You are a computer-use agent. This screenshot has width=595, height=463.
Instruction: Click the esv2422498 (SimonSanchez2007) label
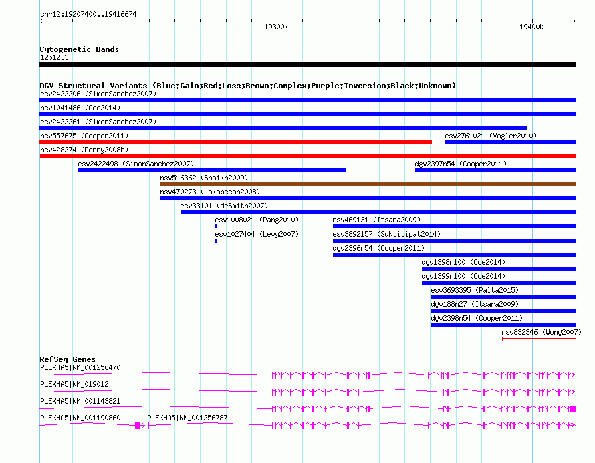point(136,164)
